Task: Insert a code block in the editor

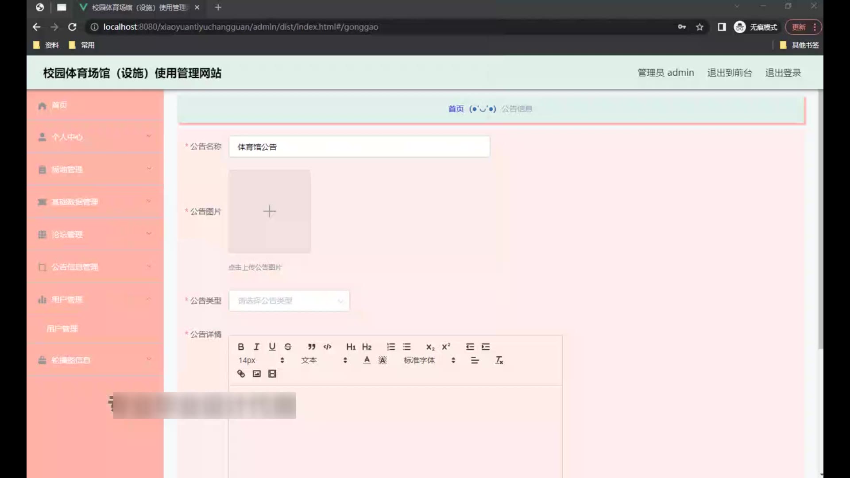Action: coord(328,347)
